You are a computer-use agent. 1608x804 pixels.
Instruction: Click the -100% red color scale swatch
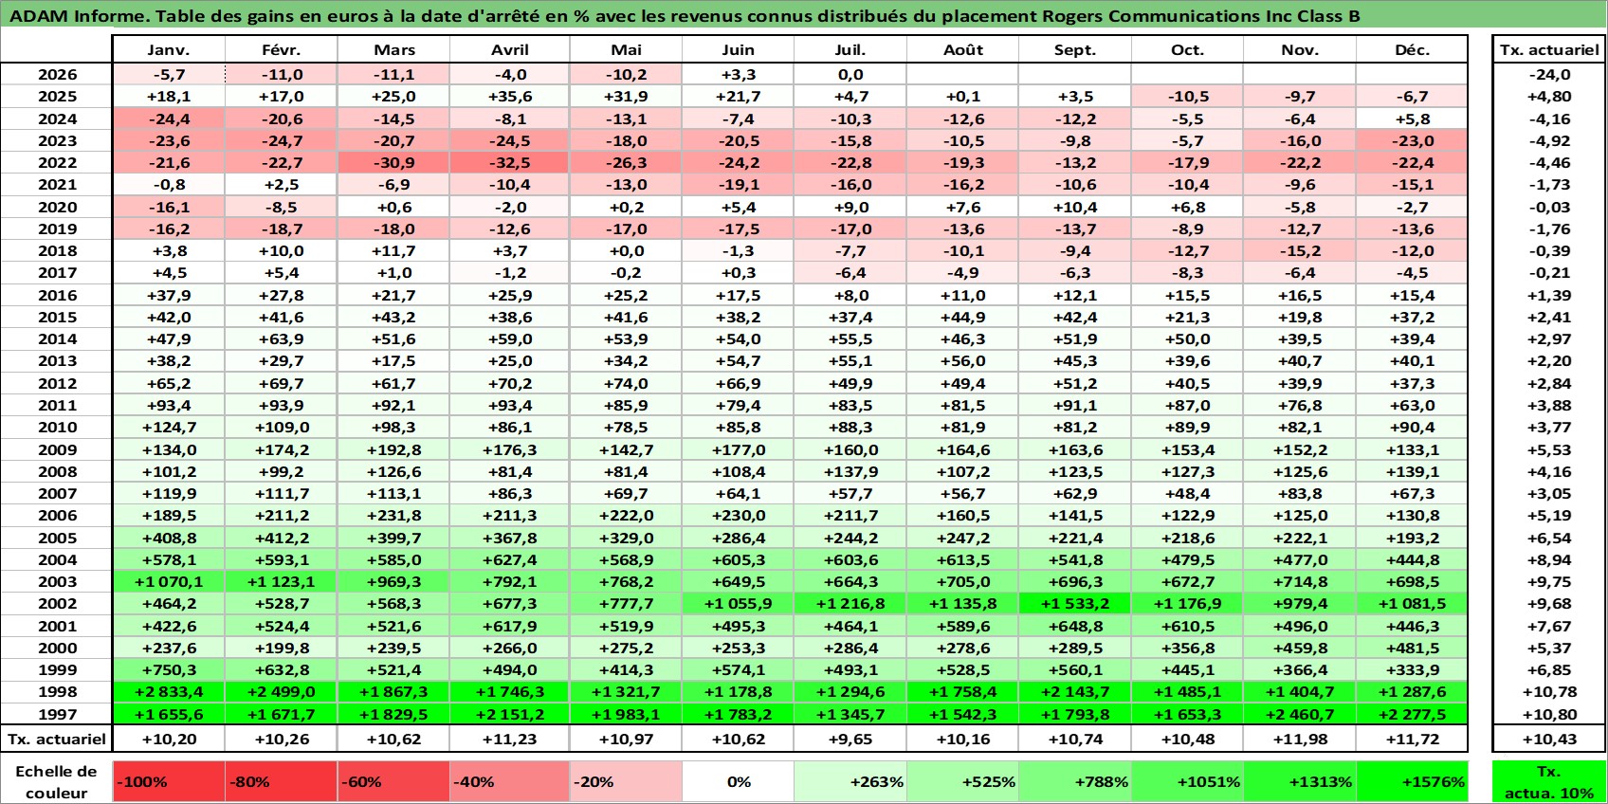[x=169, y=782]
